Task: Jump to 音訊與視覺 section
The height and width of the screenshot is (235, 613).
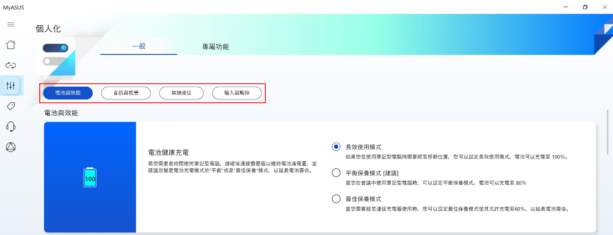Action: 126,93
